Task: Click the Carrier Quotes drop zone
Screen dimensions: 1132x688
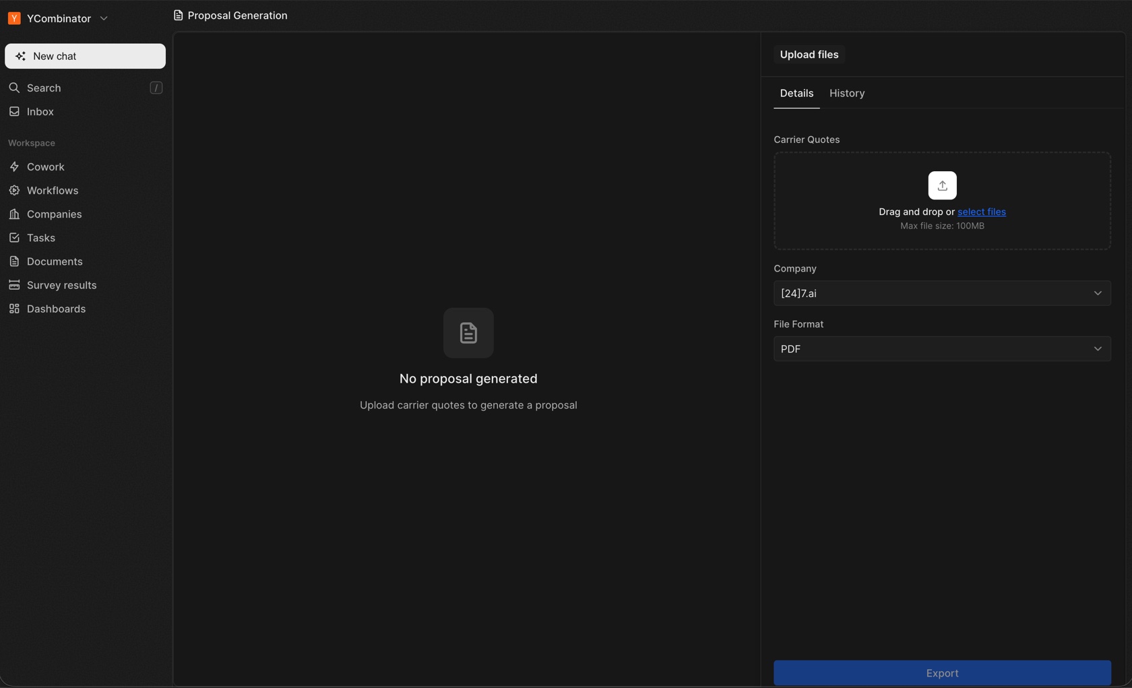Action: [942, 201]
